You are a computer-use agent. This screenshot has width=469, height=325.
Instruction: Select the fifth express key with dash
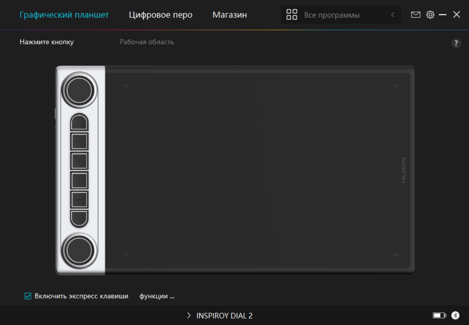79,200
